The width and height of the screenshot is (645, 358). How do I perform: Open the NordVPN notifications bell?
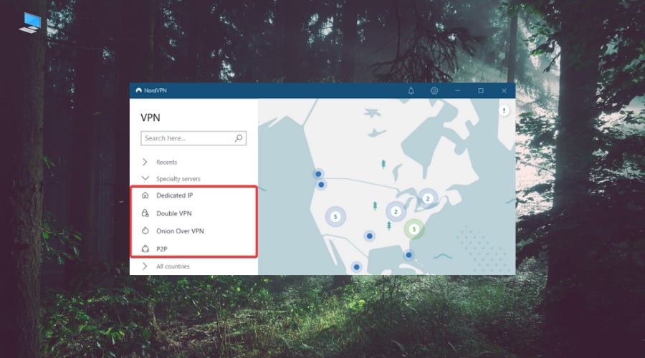click(x=411, y=90)
